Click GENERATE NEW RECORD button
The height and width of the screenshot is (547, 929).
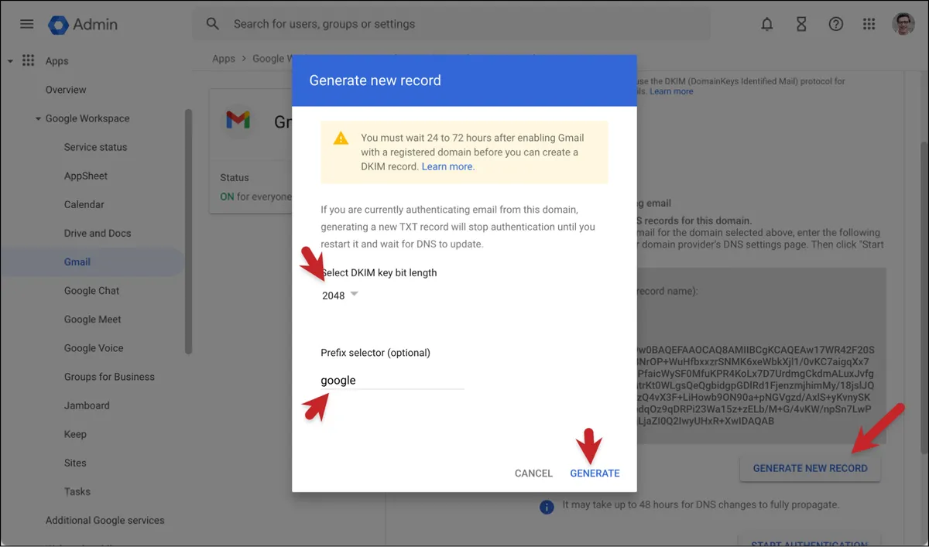click(x=810, y=468)
